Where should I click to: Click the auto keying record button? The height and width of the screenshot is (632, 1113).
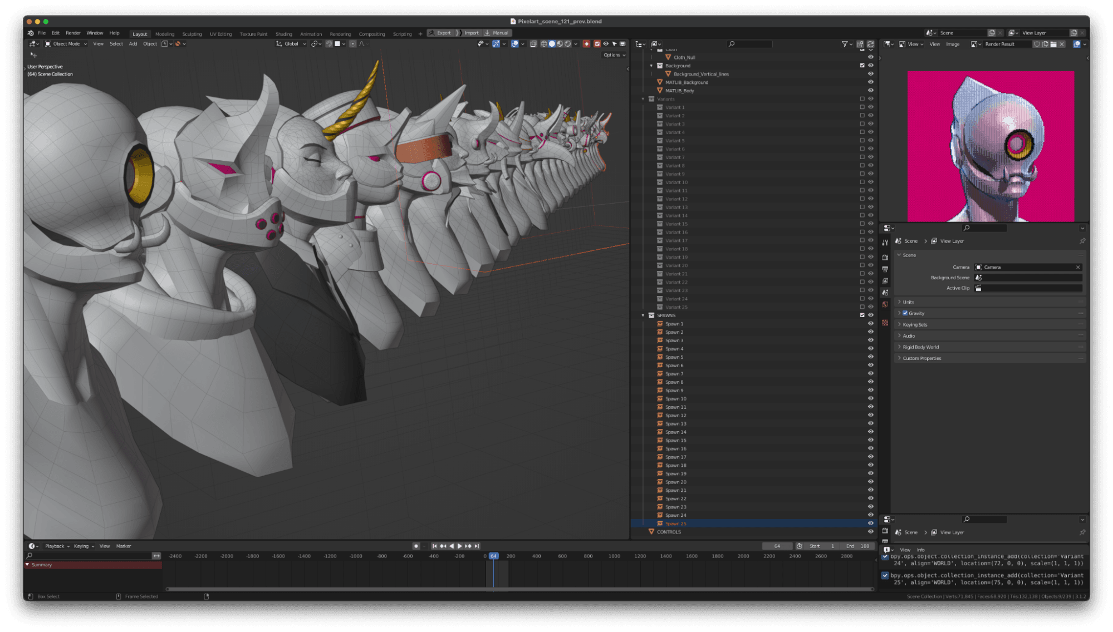click(416, 546)
